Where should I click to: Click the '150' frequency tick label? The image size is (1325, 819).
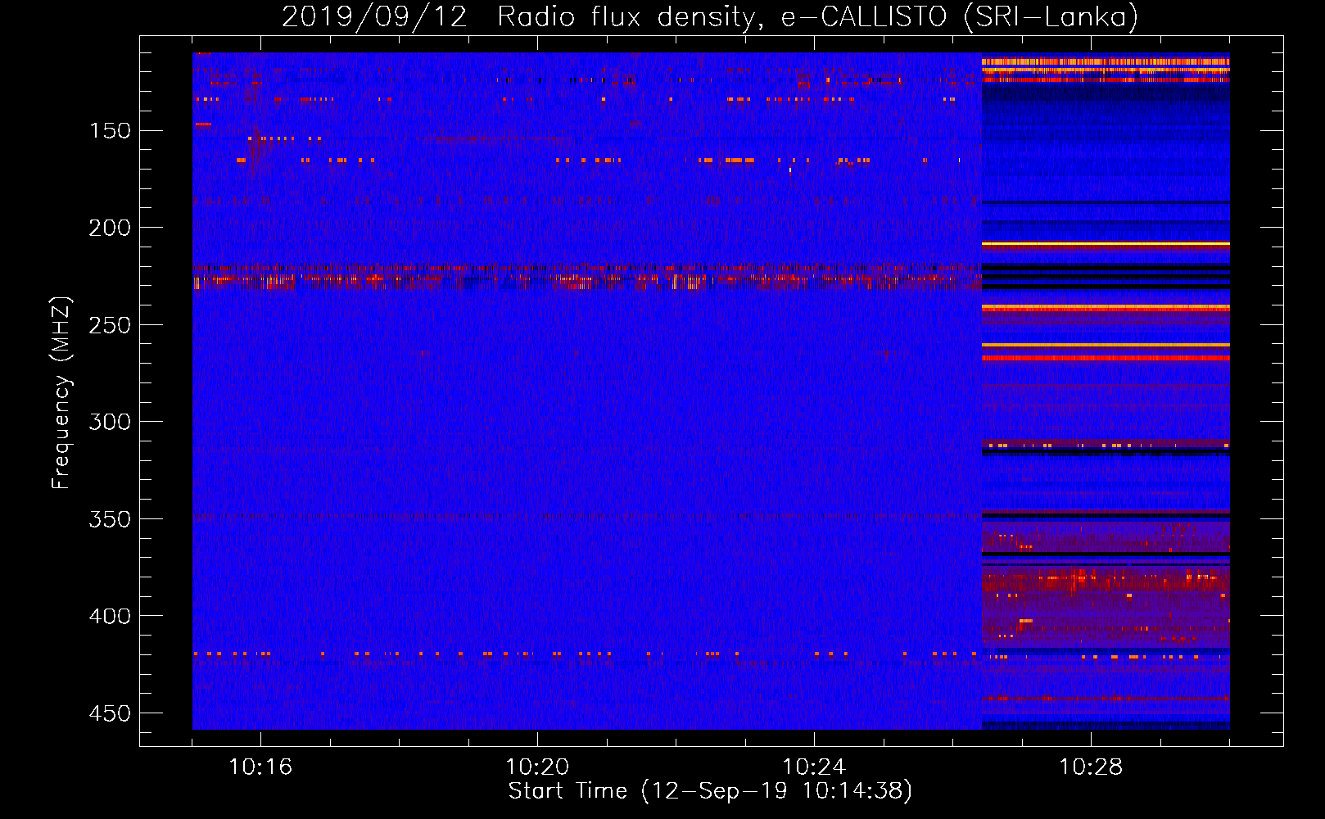coord(110,131)
